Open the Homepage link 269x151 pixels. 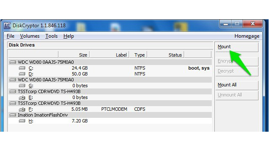[x=247, y=36]
